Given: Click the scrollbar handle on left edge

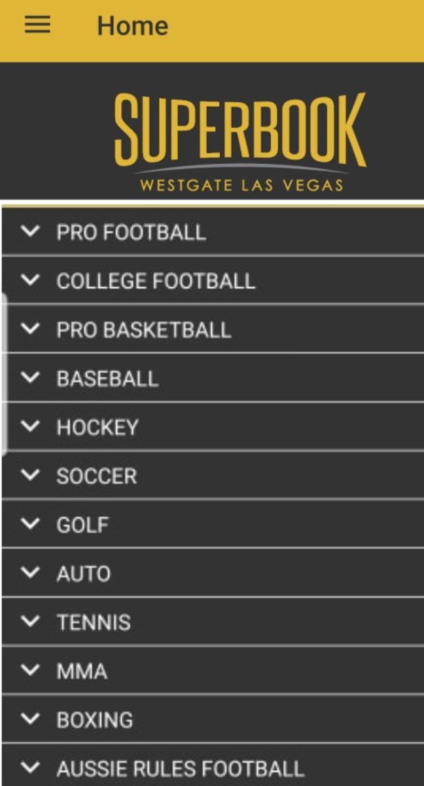Looking at the screenshot, I should [4, 373].
